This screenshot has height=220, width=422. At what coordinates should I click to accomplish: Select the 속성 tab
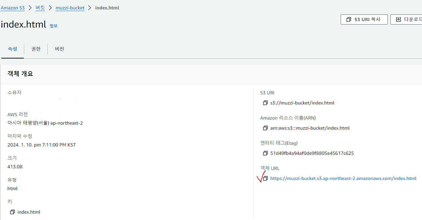click(x=12, y=49)
